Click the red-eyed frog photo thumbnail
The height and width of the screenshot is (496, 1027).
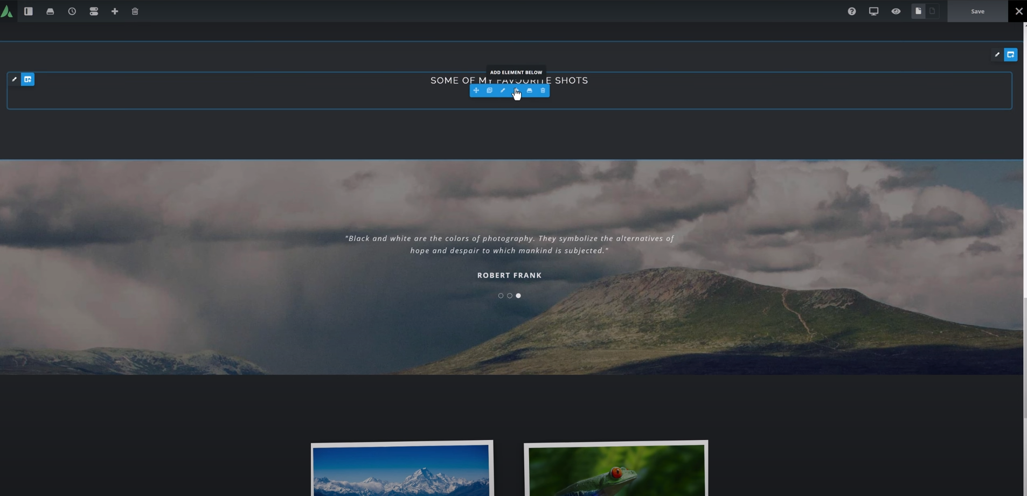(616, 469)
